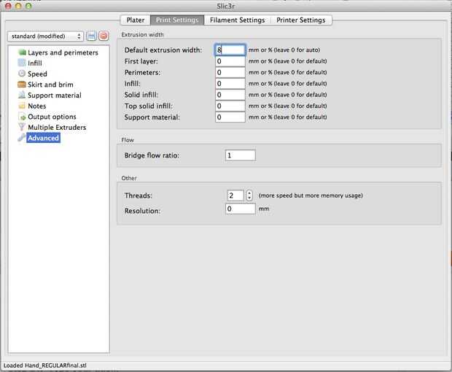Click the Support material icon
Screen dimensions: 452x372
point(22,95)
